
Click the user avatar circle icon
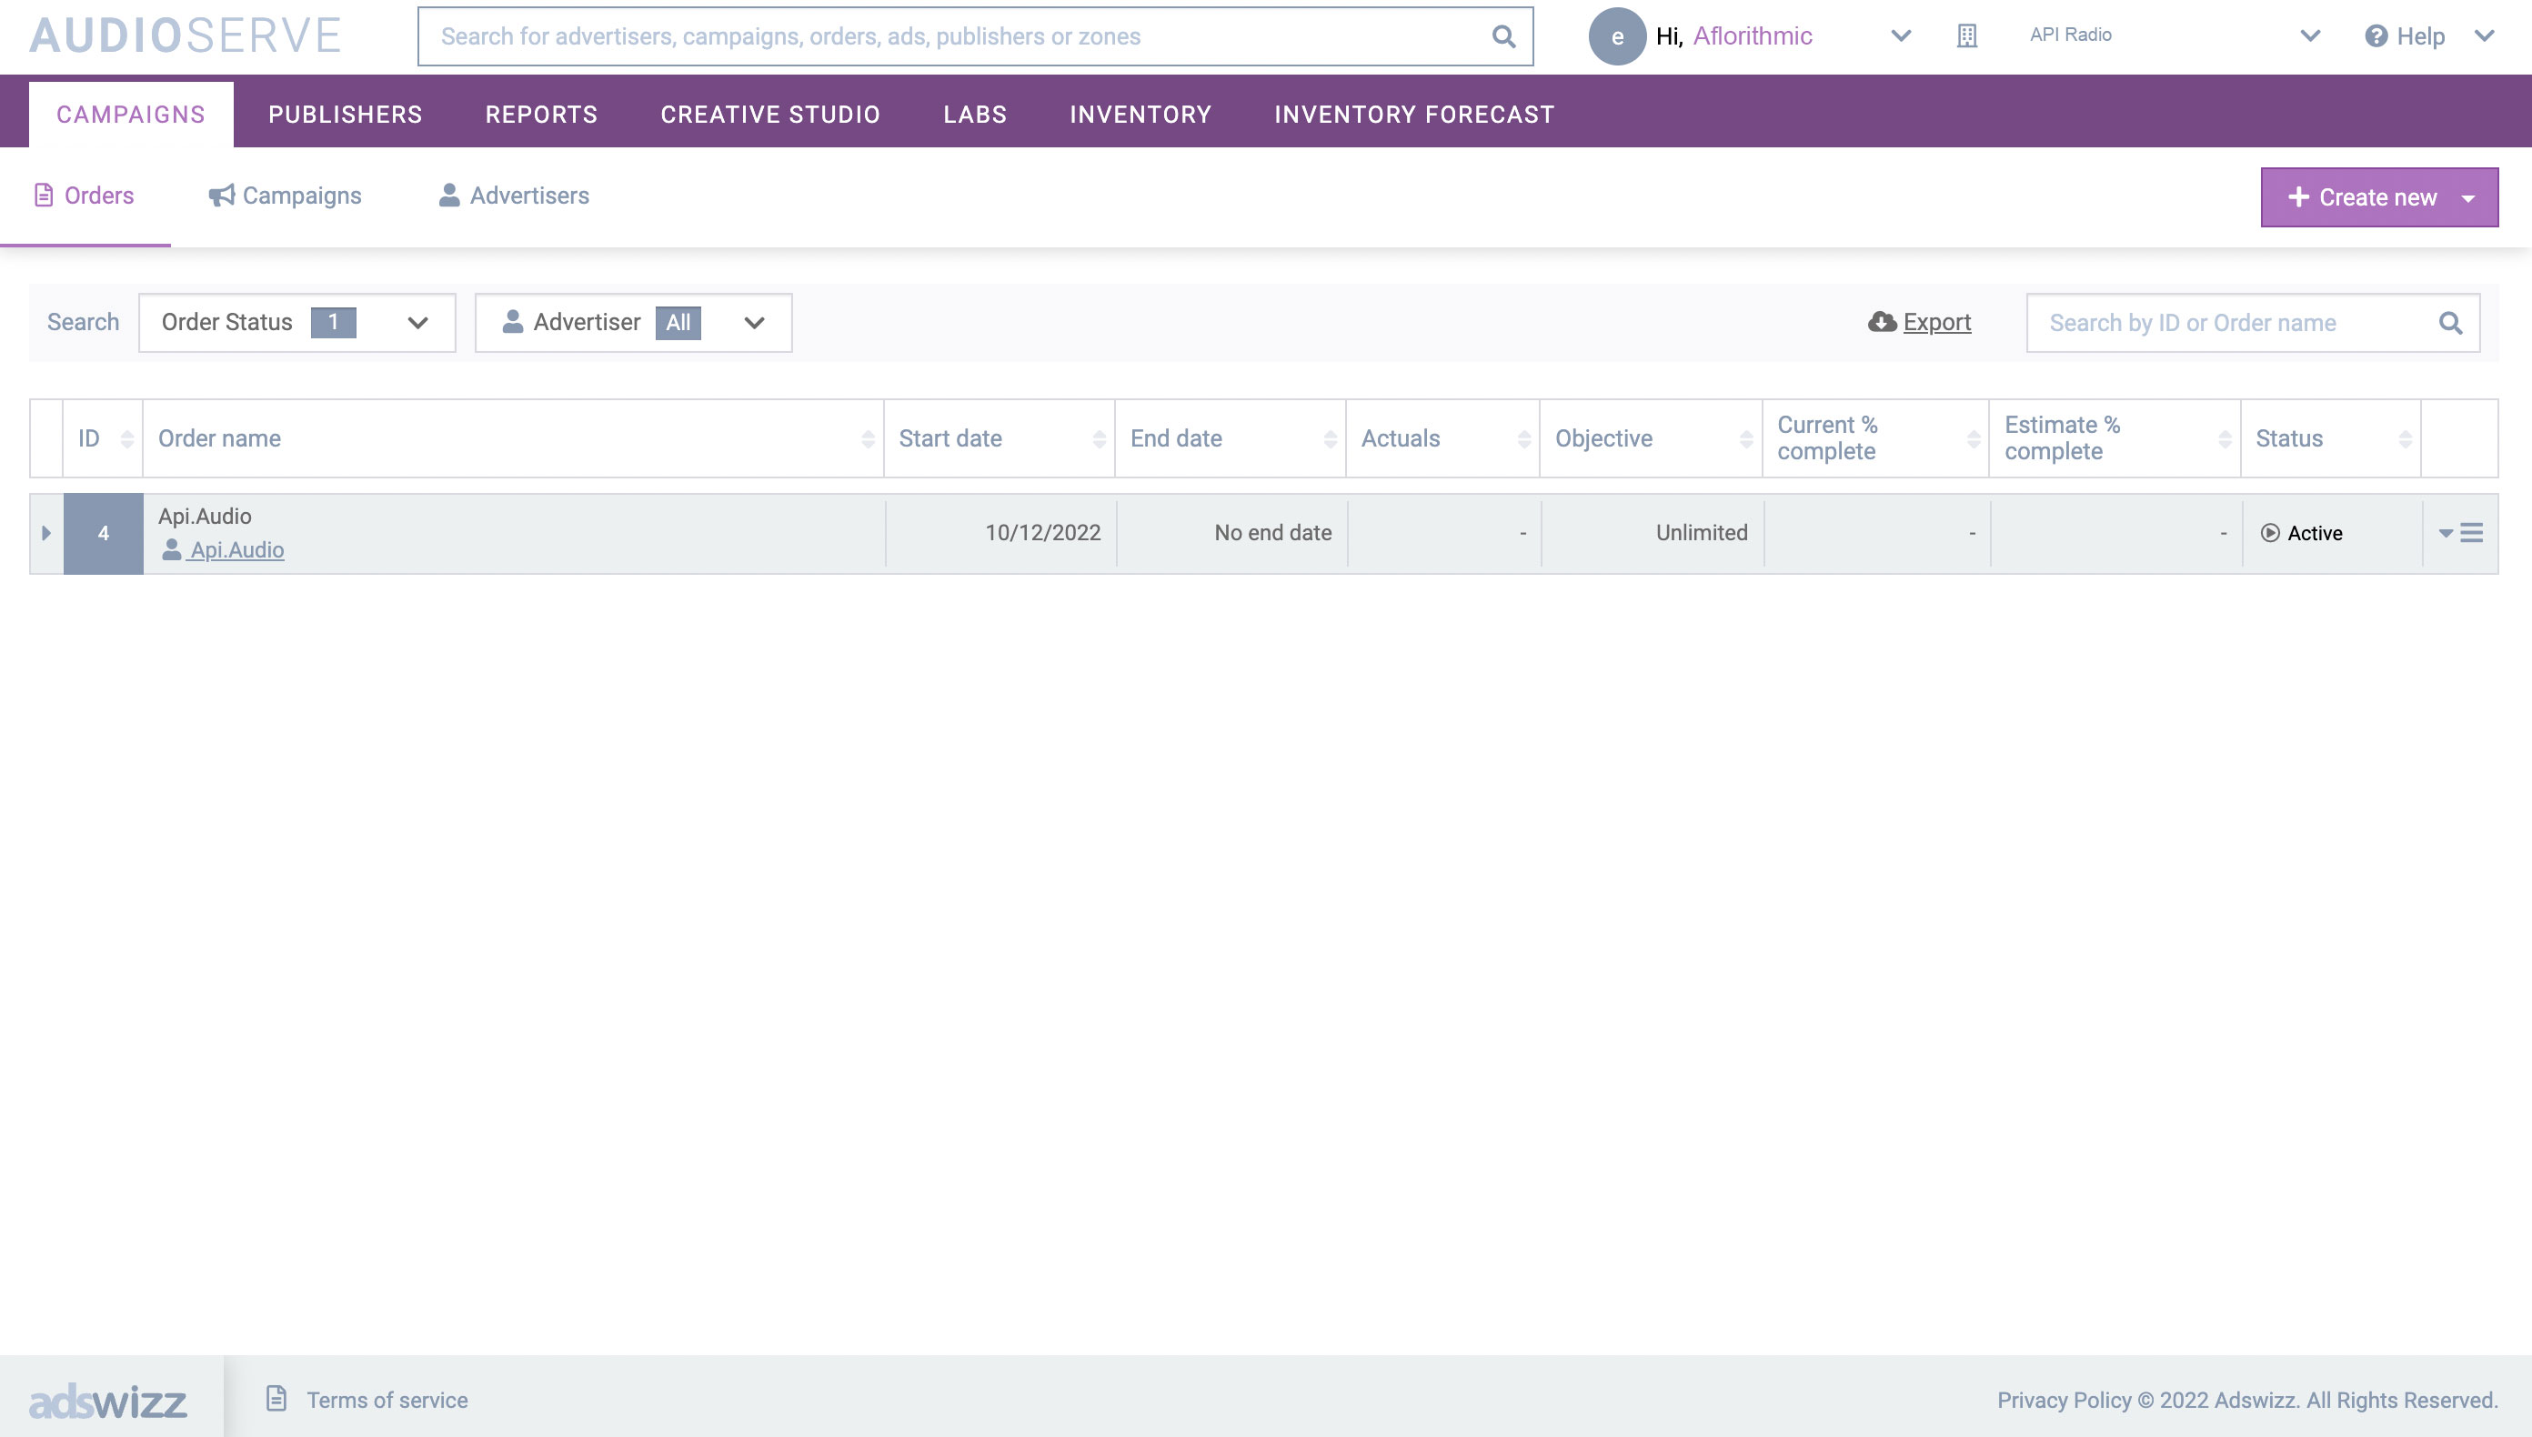click(x=1616, y=36)
